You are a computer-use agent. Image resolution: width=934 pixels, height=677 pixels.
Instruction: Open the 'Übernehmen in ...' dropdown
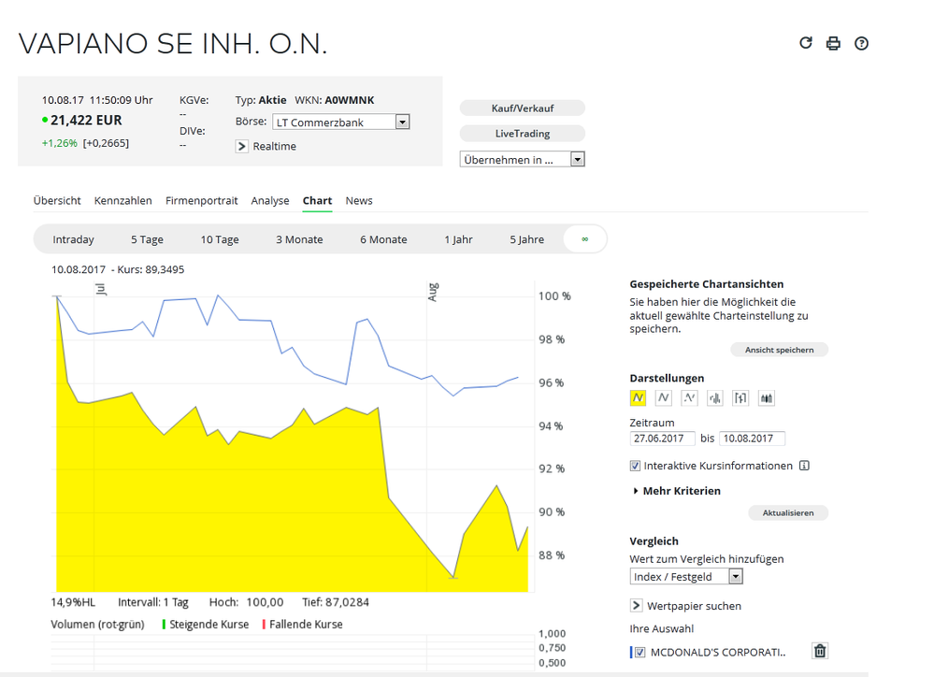click(x=577, y=160)
